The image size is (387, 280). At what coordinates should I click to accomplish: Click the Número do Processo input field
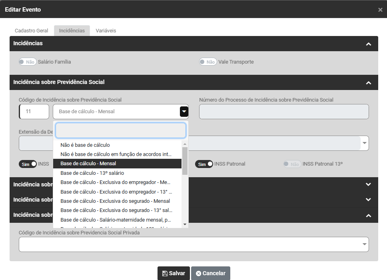[284, 112]
